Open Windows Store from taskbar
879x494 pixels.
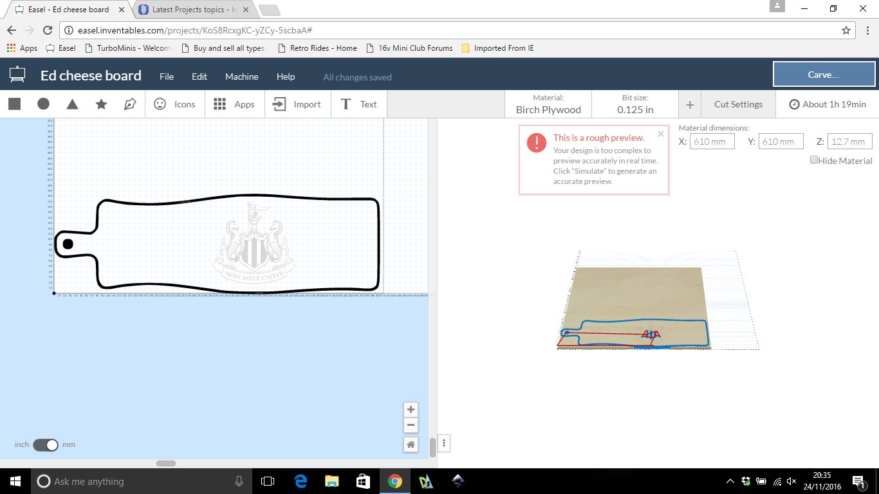point(363,481)
